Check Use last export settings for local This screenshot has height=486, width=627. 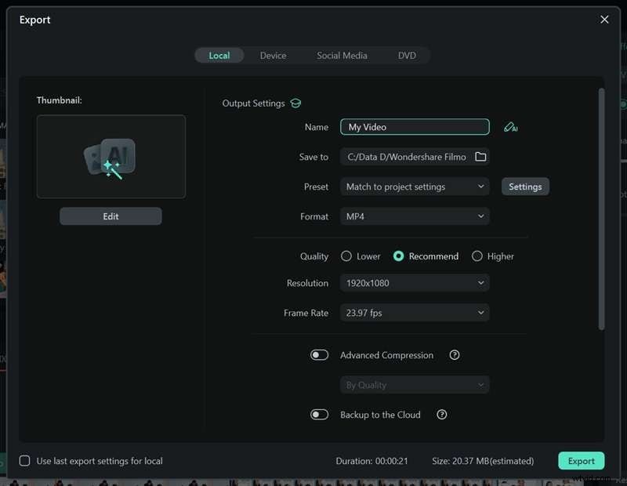tap(25, 461)
